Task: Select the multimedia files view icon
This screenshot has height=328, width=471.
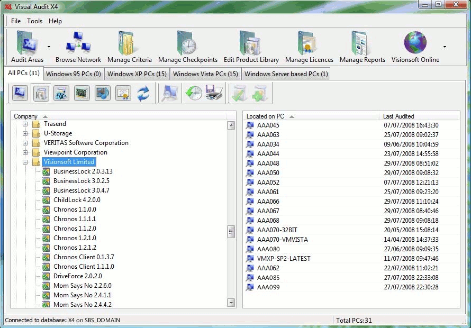Action: (x=103, y=93)
